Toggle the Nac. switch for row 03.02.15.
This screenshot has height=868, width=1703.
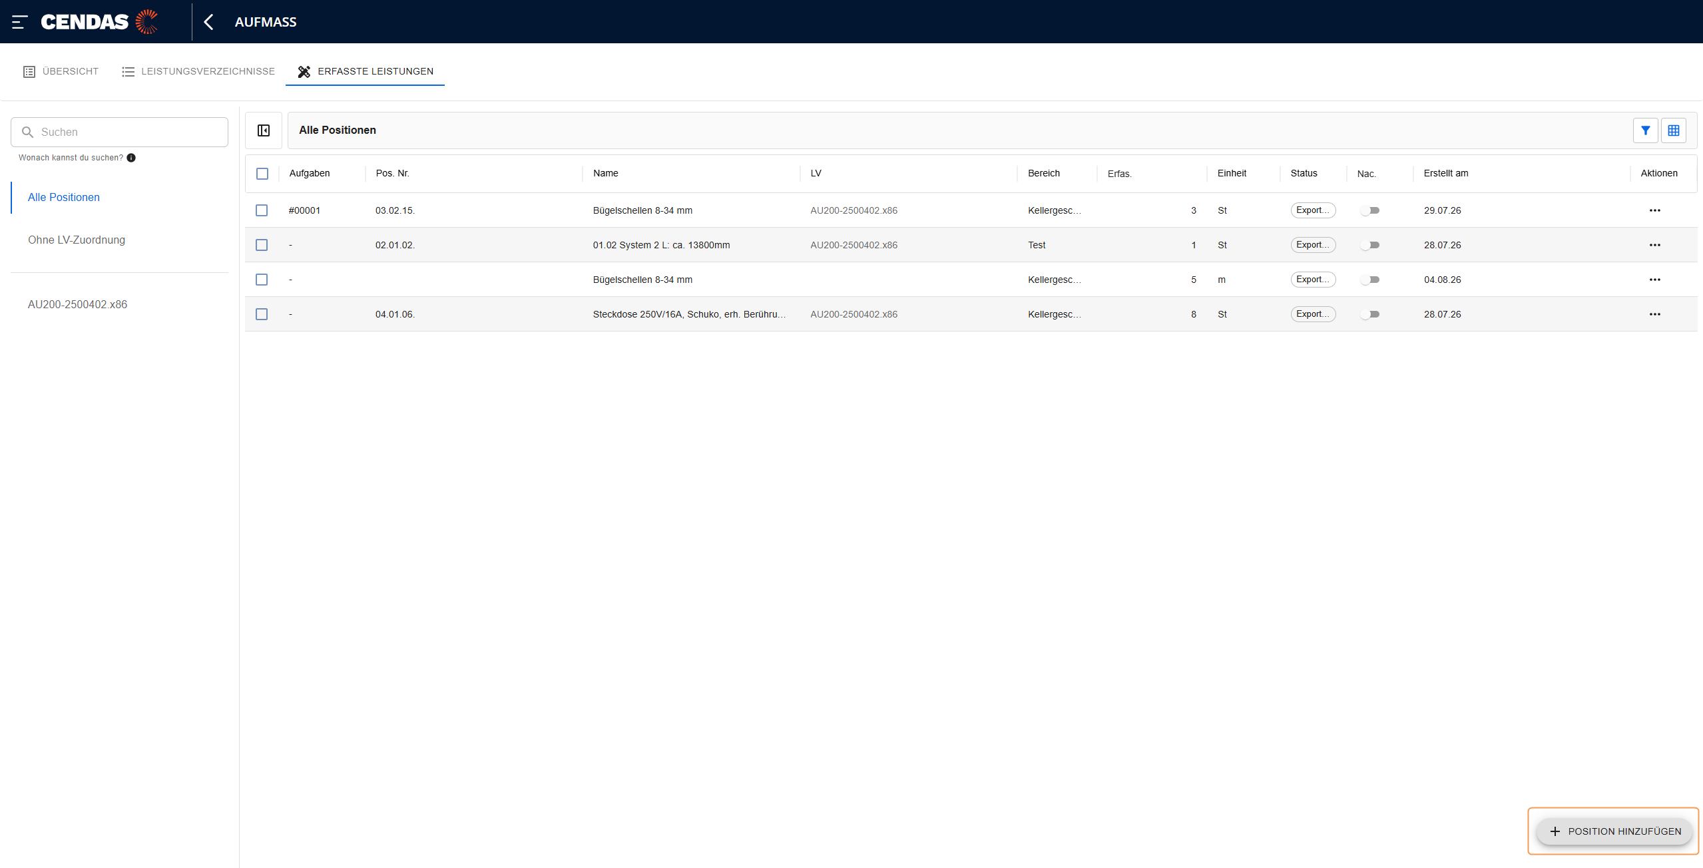coord(1370,210)
